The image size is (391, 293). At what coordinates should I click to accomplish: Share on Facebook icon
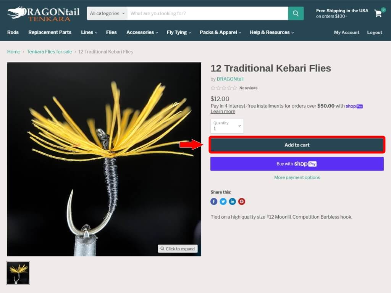(214, 201)
